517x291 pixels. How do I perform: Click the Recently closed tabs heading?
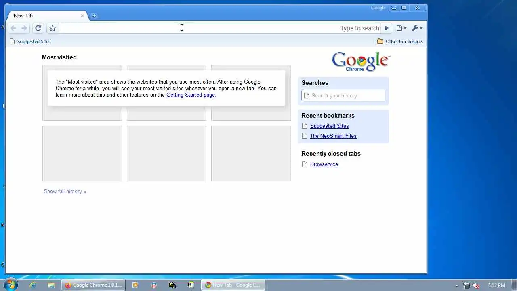331,154
